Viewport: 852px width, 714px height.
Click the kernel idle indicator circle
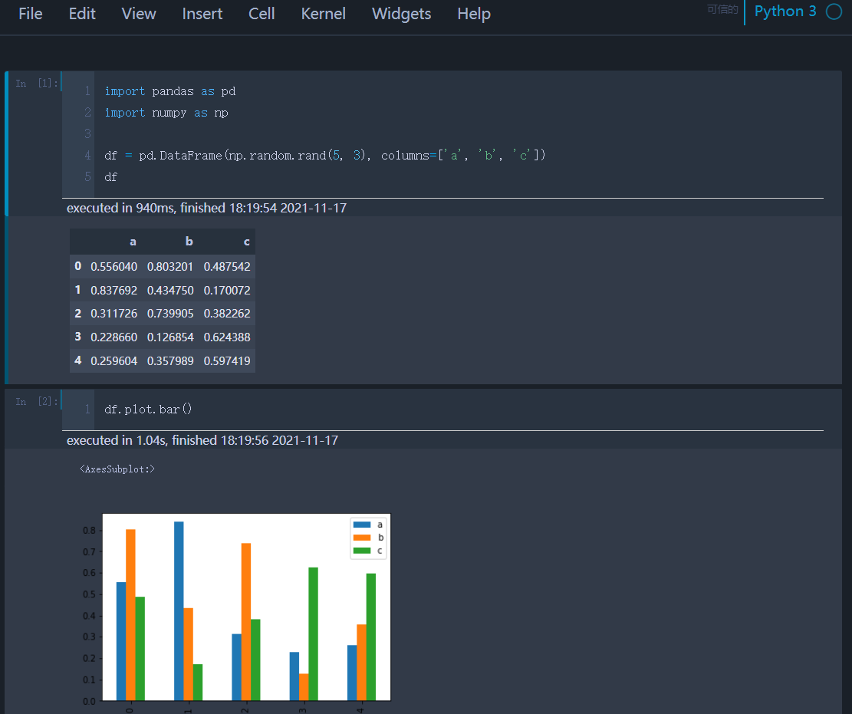point(834,12)
